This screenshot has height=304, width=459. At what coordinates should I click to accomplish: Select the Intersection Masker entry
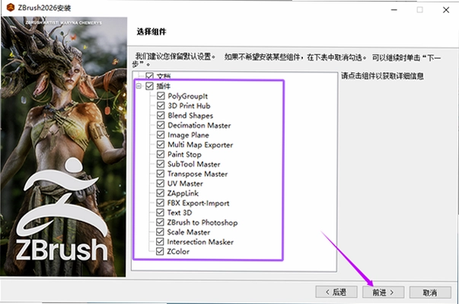200,242
